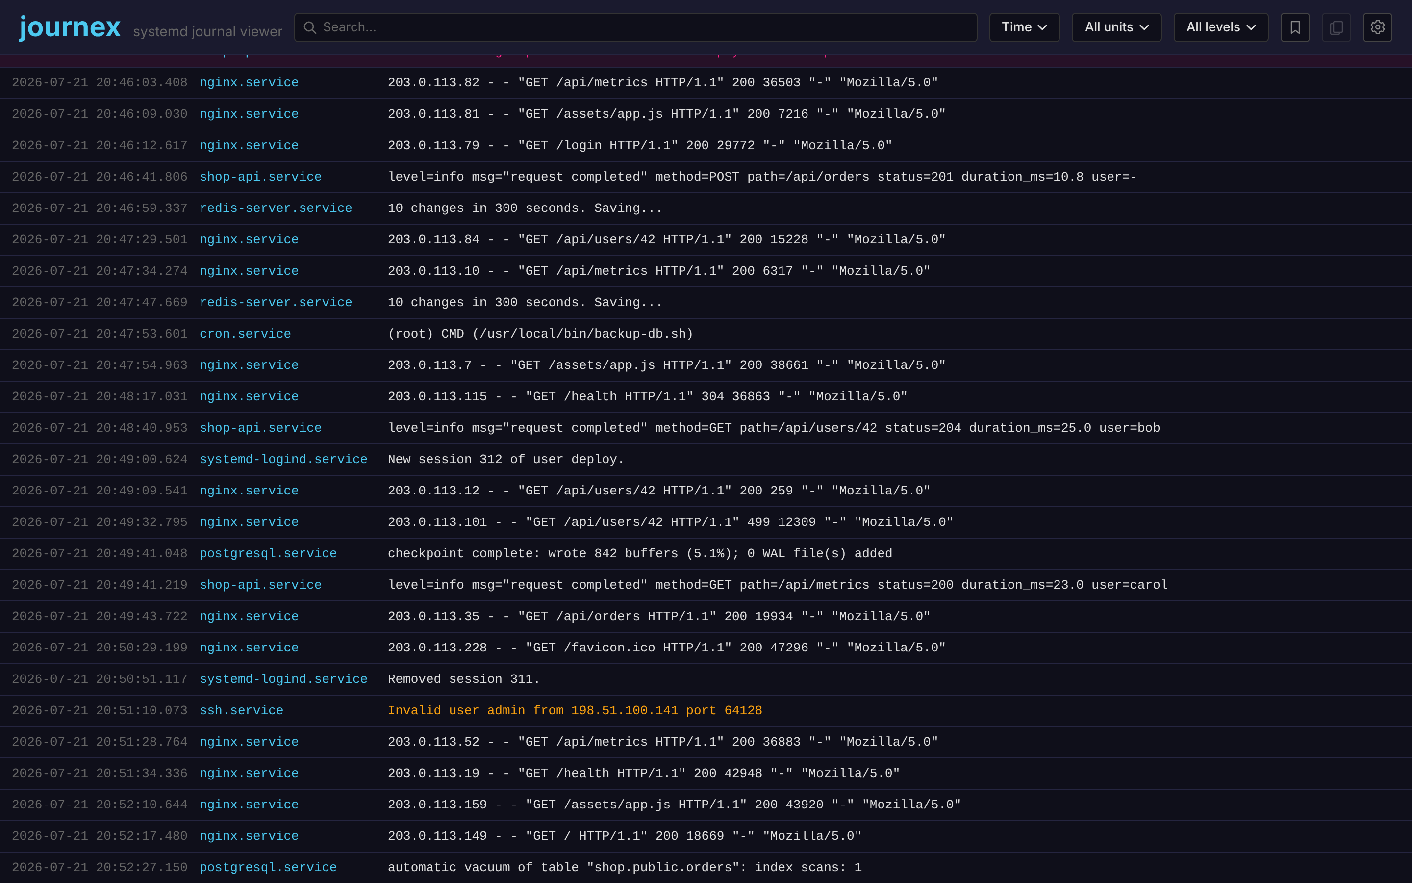Click the 203.0.113.52 GET /api/metrics line
The image size is (1412, 883).
[663, 742]
